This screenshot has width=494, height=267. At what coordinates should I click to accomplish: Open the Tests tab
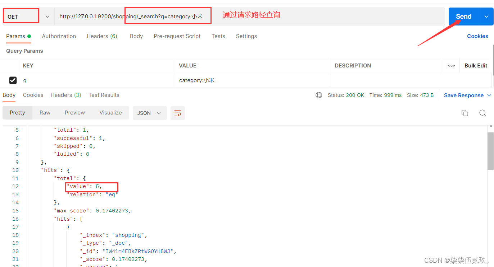[218, 36]
